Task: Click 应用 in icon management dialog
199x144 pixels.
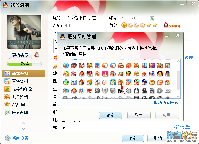Action: (x=167, y=115)
